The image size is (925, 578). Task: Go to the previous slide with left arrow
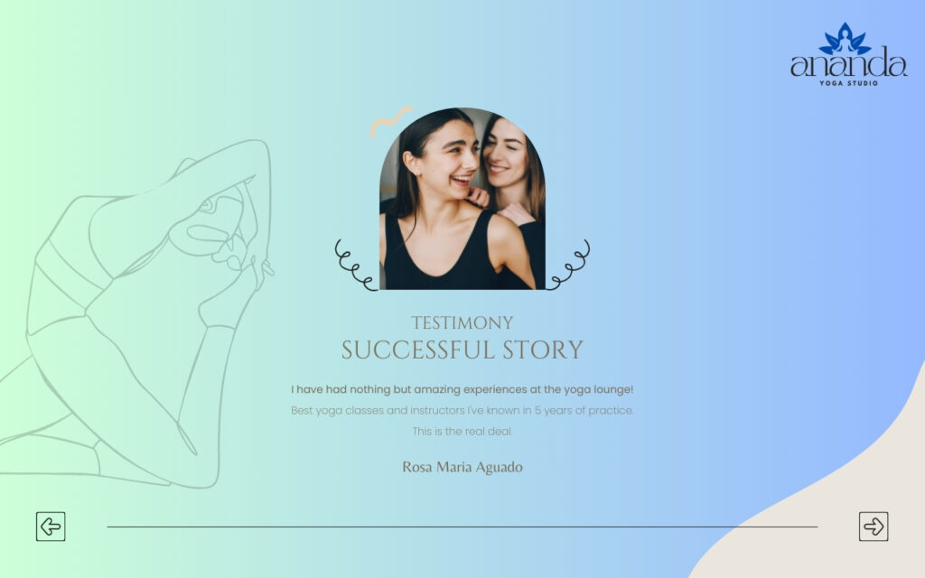(51, 527)
